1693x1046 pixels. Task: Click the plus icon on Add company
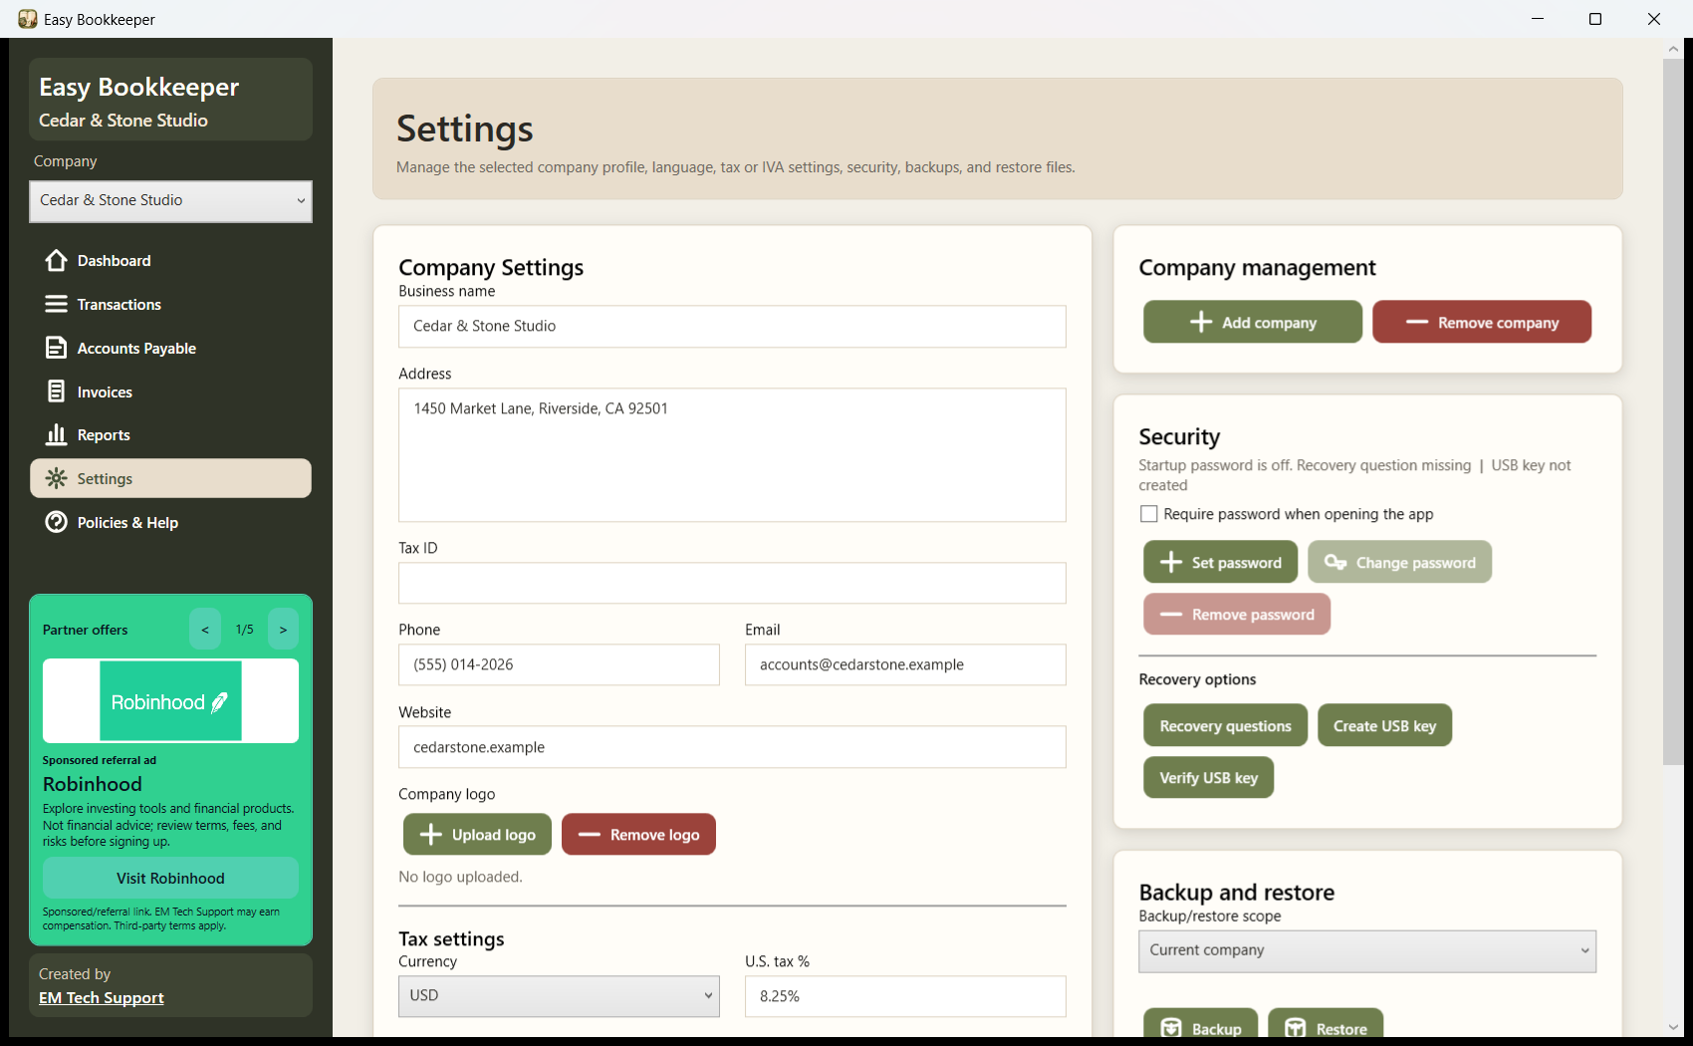click(1201, 322)
